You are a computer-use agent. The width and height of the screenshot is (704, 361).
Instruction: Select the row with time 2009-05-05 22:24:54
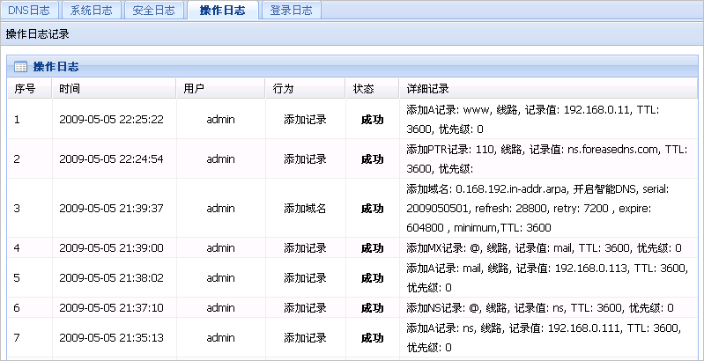point(111,159)
